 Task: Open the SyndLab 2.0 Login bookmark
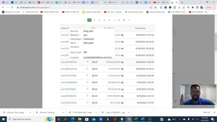(11, 12)
